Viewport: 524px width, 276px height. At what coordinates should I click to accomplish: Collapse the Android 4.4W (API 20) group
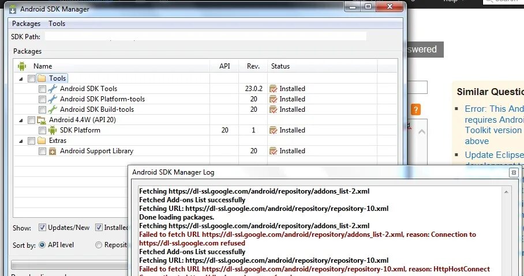click(x=21, y=120)
